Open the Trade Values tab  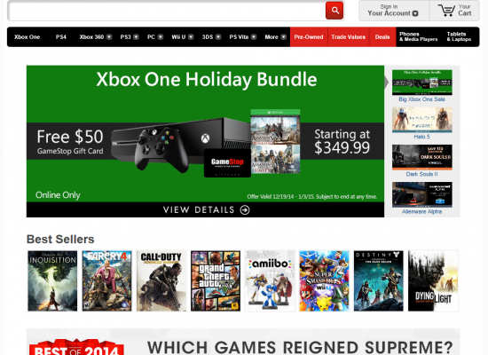coord(349,37)
